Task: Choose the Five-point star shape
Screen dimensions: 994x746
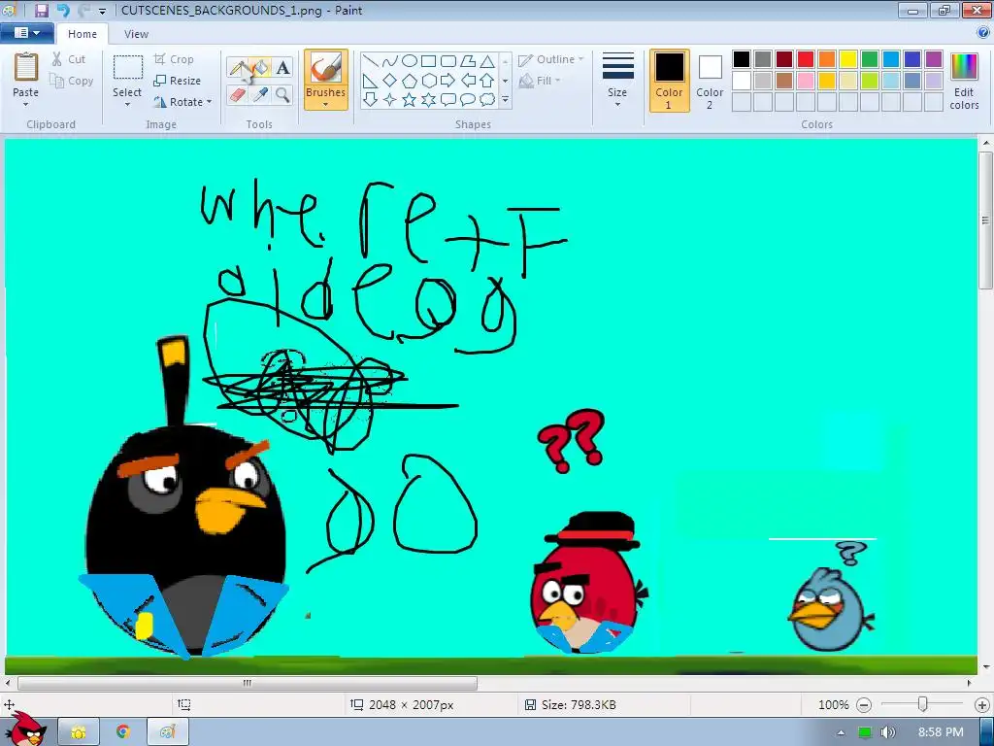Action: (410, 100)
